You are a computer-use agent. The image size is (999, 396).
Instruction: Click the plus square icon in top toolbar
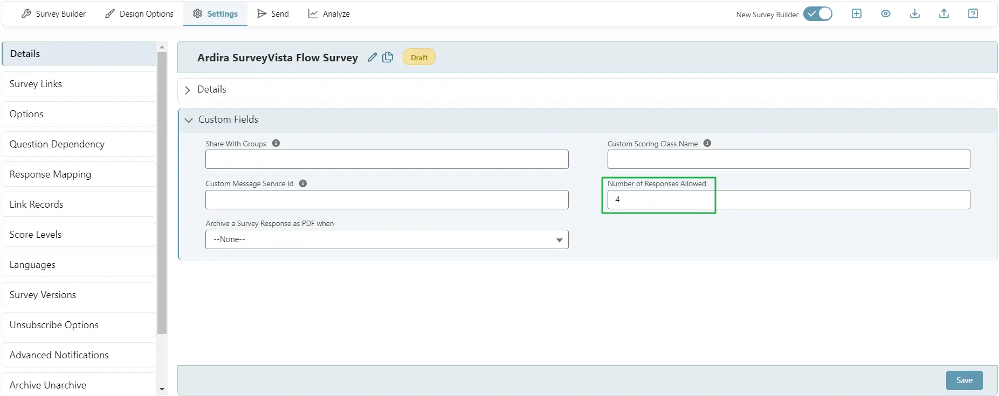click(856, 14)
